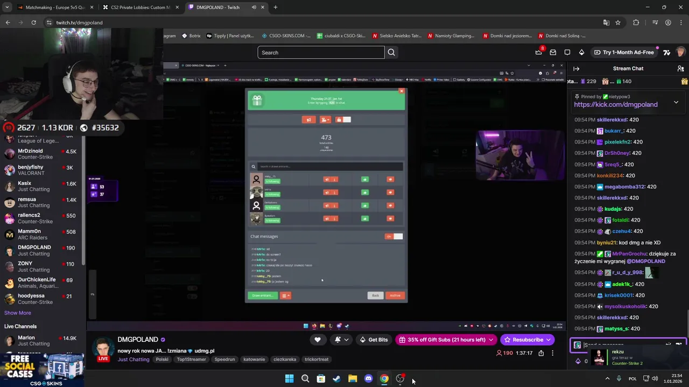Share the DMGPOLAND stream
Image resolution: width=689 pixels, height=387 pixels.
coord(541,353)
